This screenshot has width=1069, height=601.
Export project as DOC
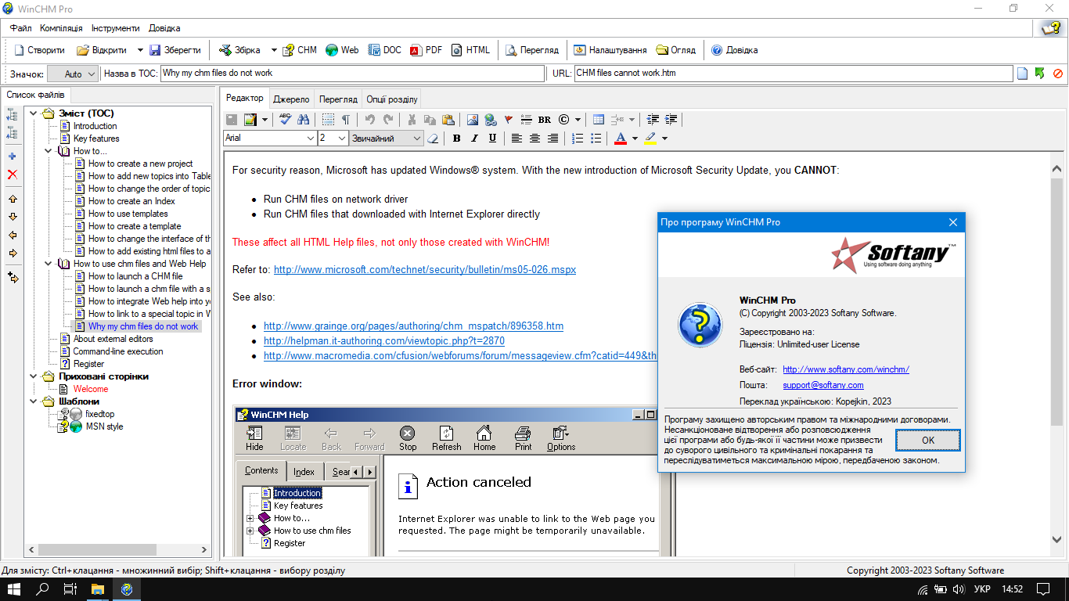tap(385, 50)
